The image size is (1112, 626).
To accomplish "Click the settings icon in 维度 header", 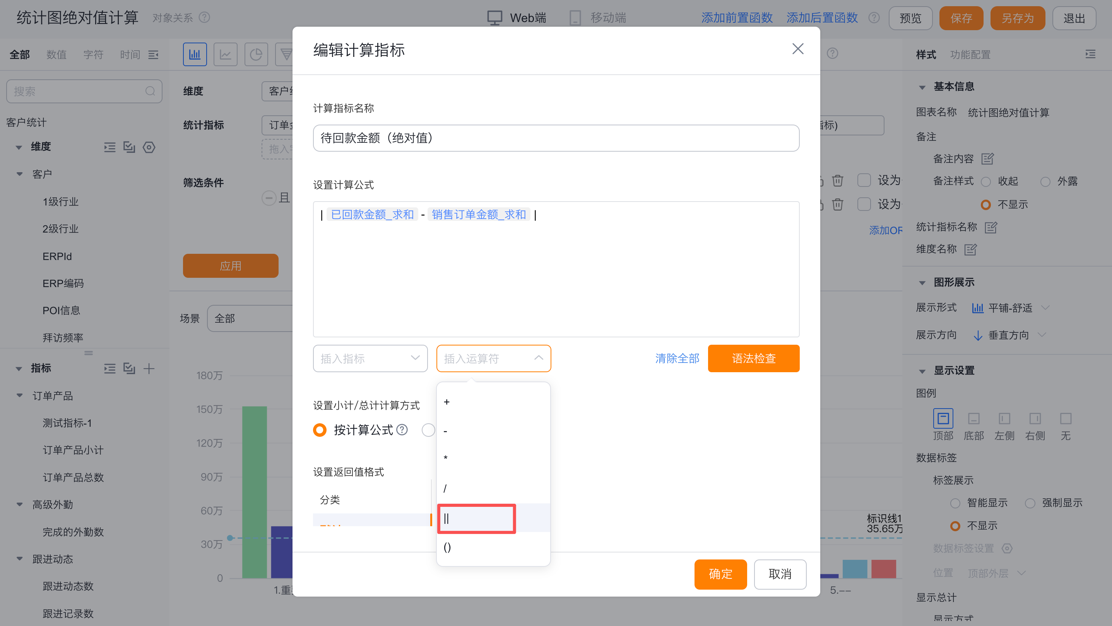I will (x=149, y=147).
